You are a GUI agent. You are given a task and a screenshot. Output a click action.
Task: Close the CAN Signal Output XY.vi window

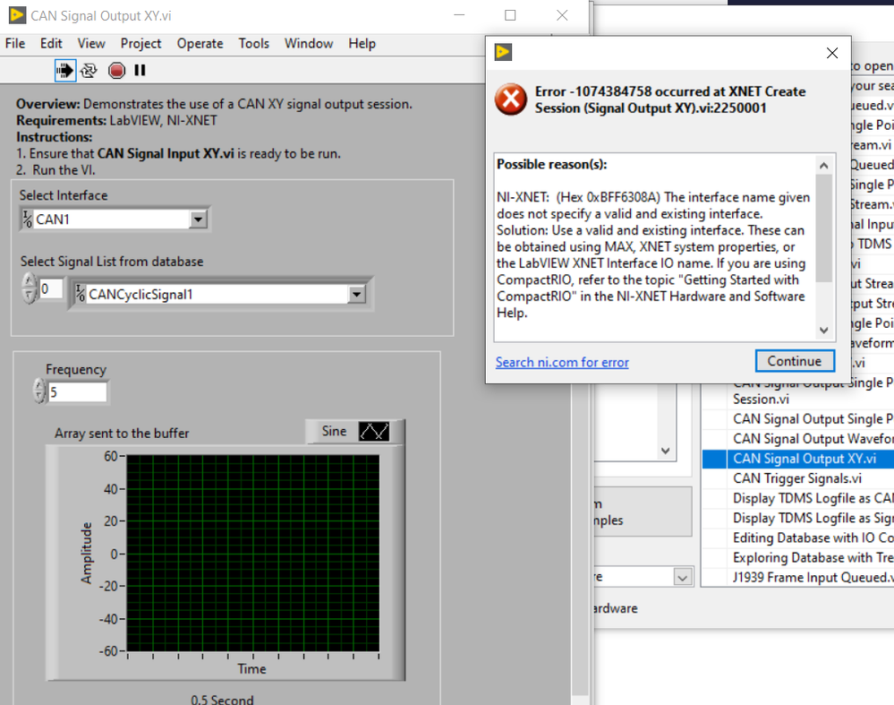tap(562, 15)
